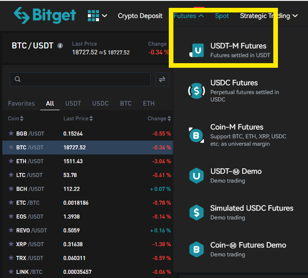
Task: Click 0.15264 price of BGB
Action: 73,134
